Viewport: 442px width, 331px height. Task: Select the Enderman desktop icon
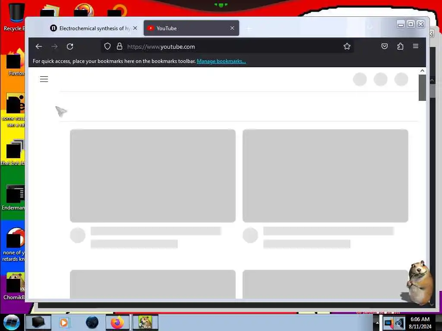pos(14,197)
